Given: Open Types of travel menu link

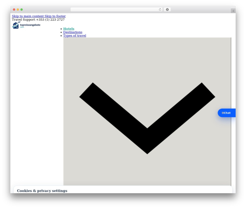Looking at the screenshot, I should [x=75, y=36].
